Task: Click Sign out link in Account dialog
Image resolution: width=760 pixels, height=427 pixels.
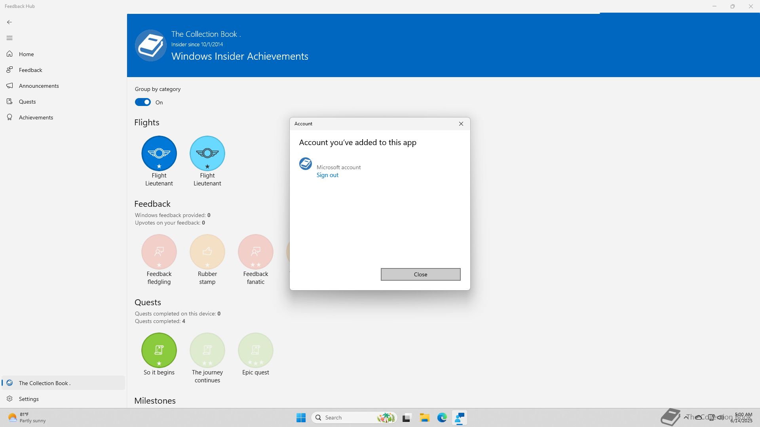Action: pyautogui.click(x=327, y=175)
